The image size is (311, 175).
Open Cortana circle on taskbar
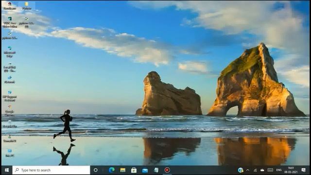tap(95, 170)
